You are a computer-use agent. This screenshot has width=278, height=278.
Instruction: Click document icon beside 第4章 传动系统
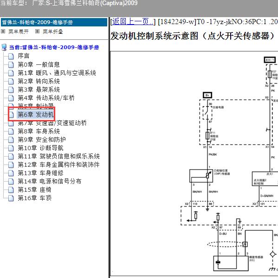click(11, 98)
